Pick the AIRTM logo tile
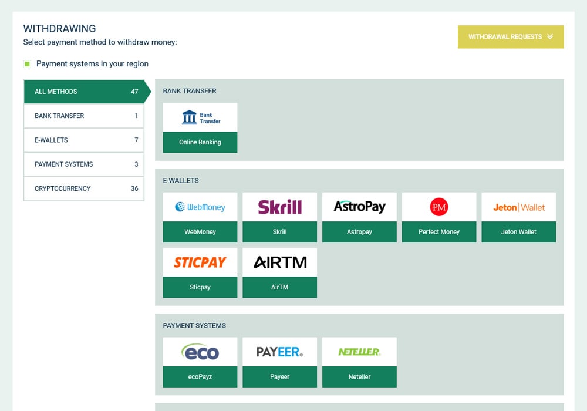The width and height of the screenshot is (587, 411). tap(279, 262)
